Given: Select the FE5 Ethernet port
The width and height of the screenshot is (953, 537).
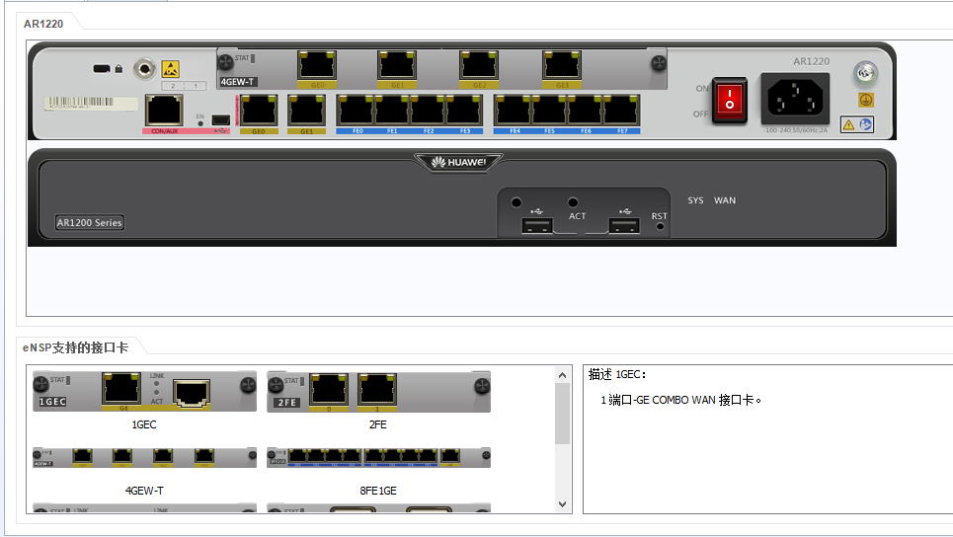Looking at the screenshot, I should click(549, 111).
